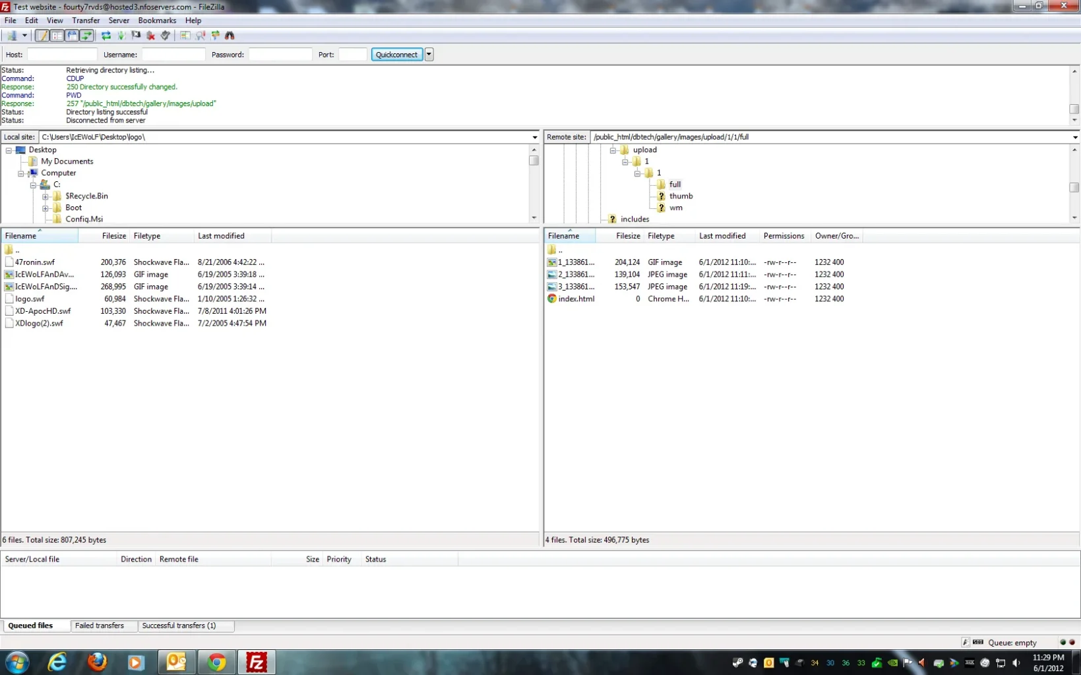
Task: Open the Bookmarks menu
Action: coord(157,20)
